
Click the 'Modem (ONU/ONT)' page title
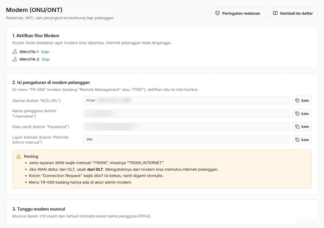(34, 10)
